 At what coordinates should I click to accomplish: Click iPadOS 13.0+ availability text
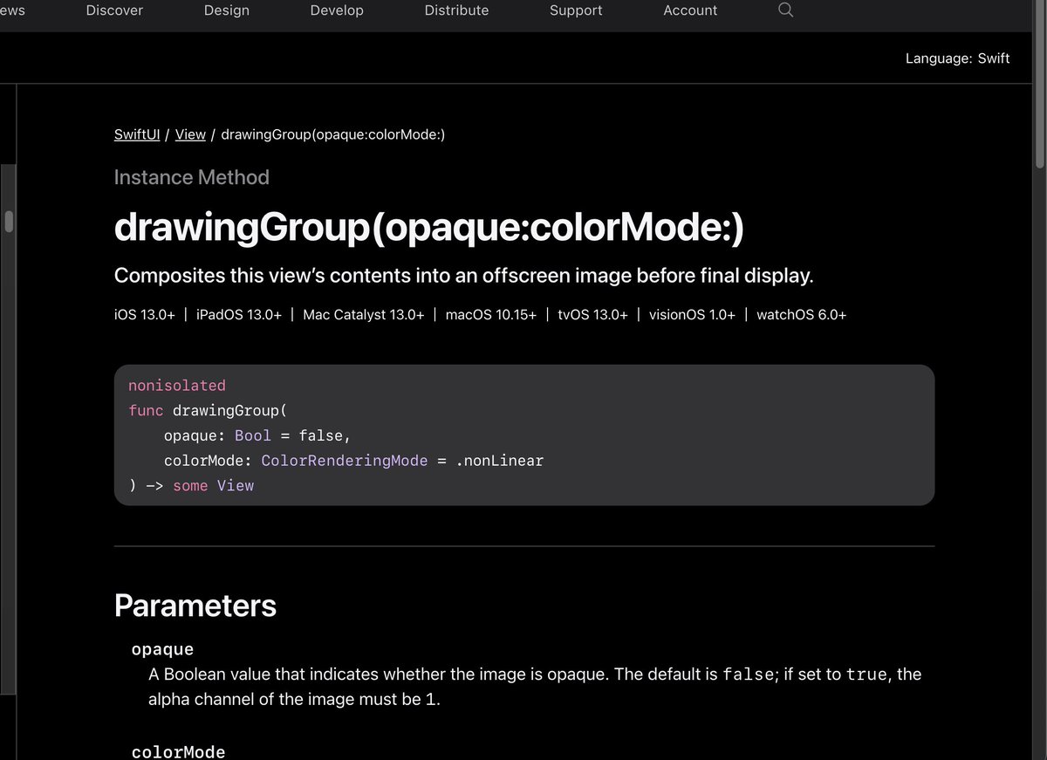coord(239,315)
